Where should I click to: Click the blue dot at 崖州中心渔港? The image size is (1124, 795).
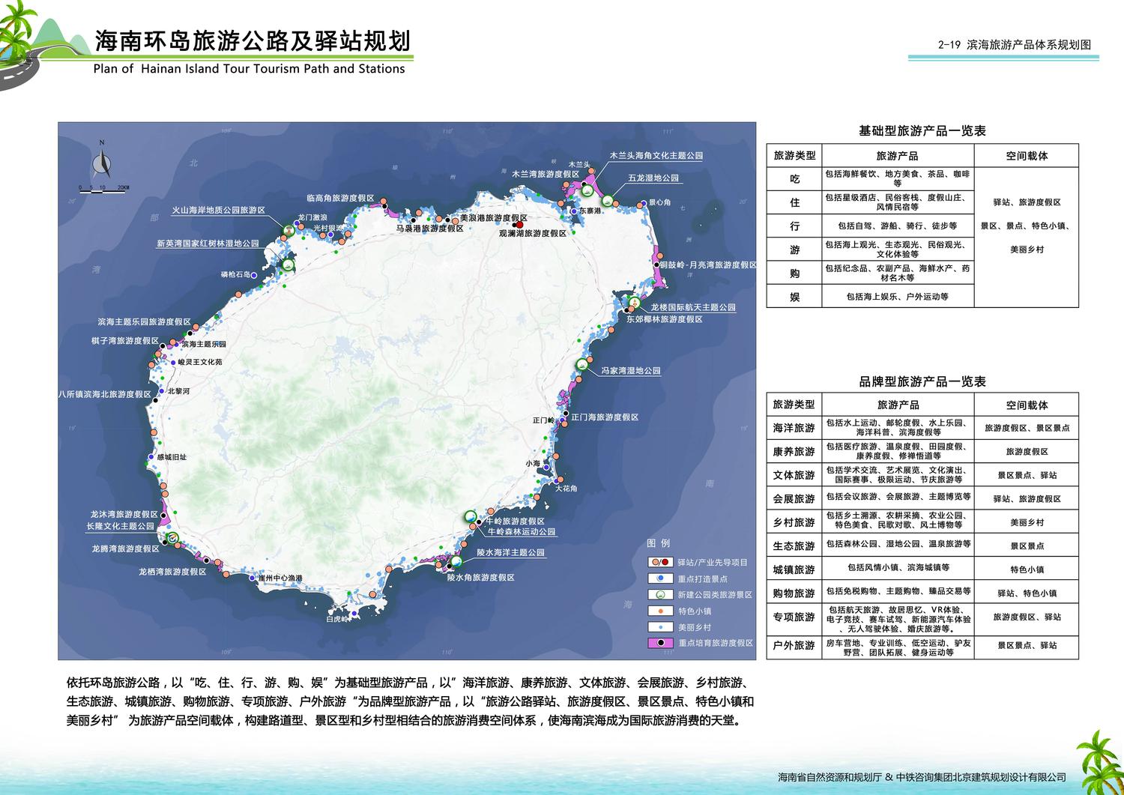tap(251, 578)
